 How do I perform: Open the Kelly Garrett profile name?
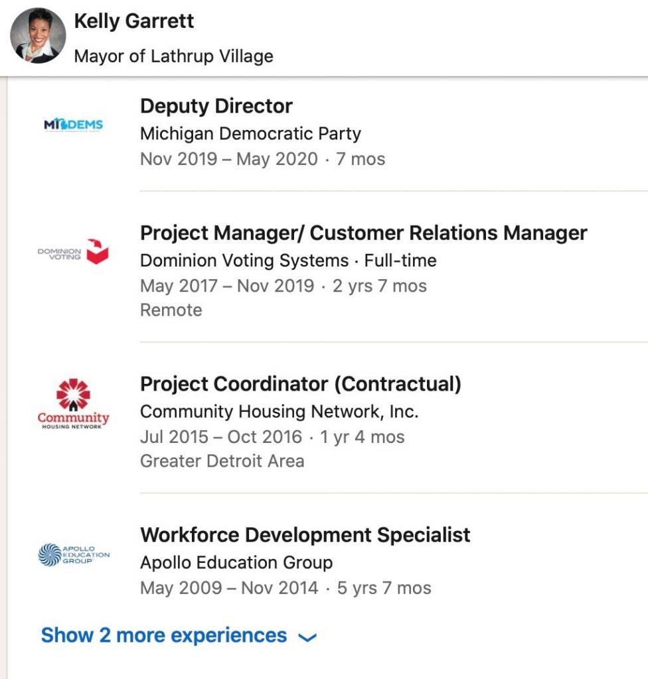(134, 21)
